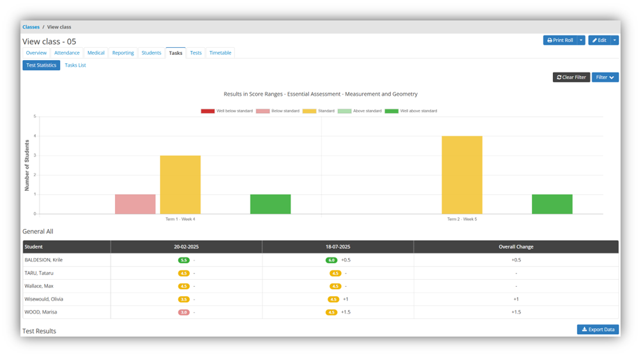
Task: Click the red 3.0 score badge for WOOD
Action: pos(184,312)
